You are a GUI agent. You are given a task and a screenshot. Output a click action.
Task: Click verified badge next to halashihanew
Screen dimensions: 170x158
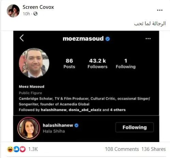[x=76, y=125]
